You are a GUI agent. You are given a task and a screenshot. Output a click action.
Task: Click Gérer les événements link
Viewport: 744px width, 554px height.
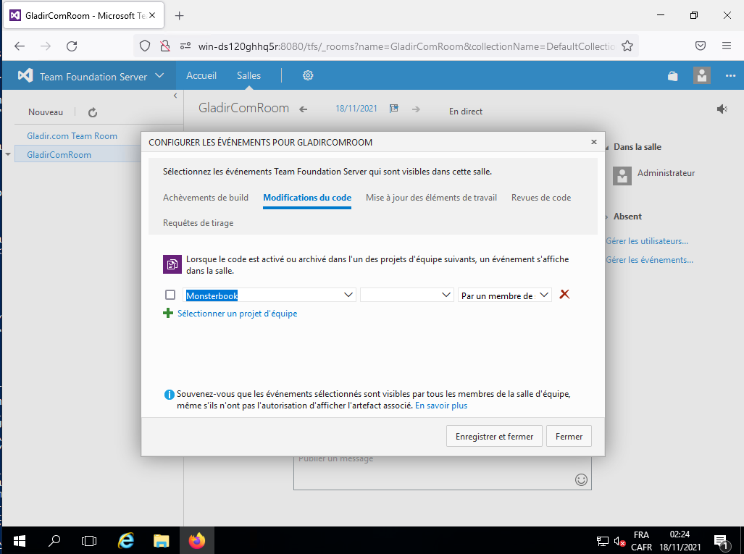click(x=650, y=260)
